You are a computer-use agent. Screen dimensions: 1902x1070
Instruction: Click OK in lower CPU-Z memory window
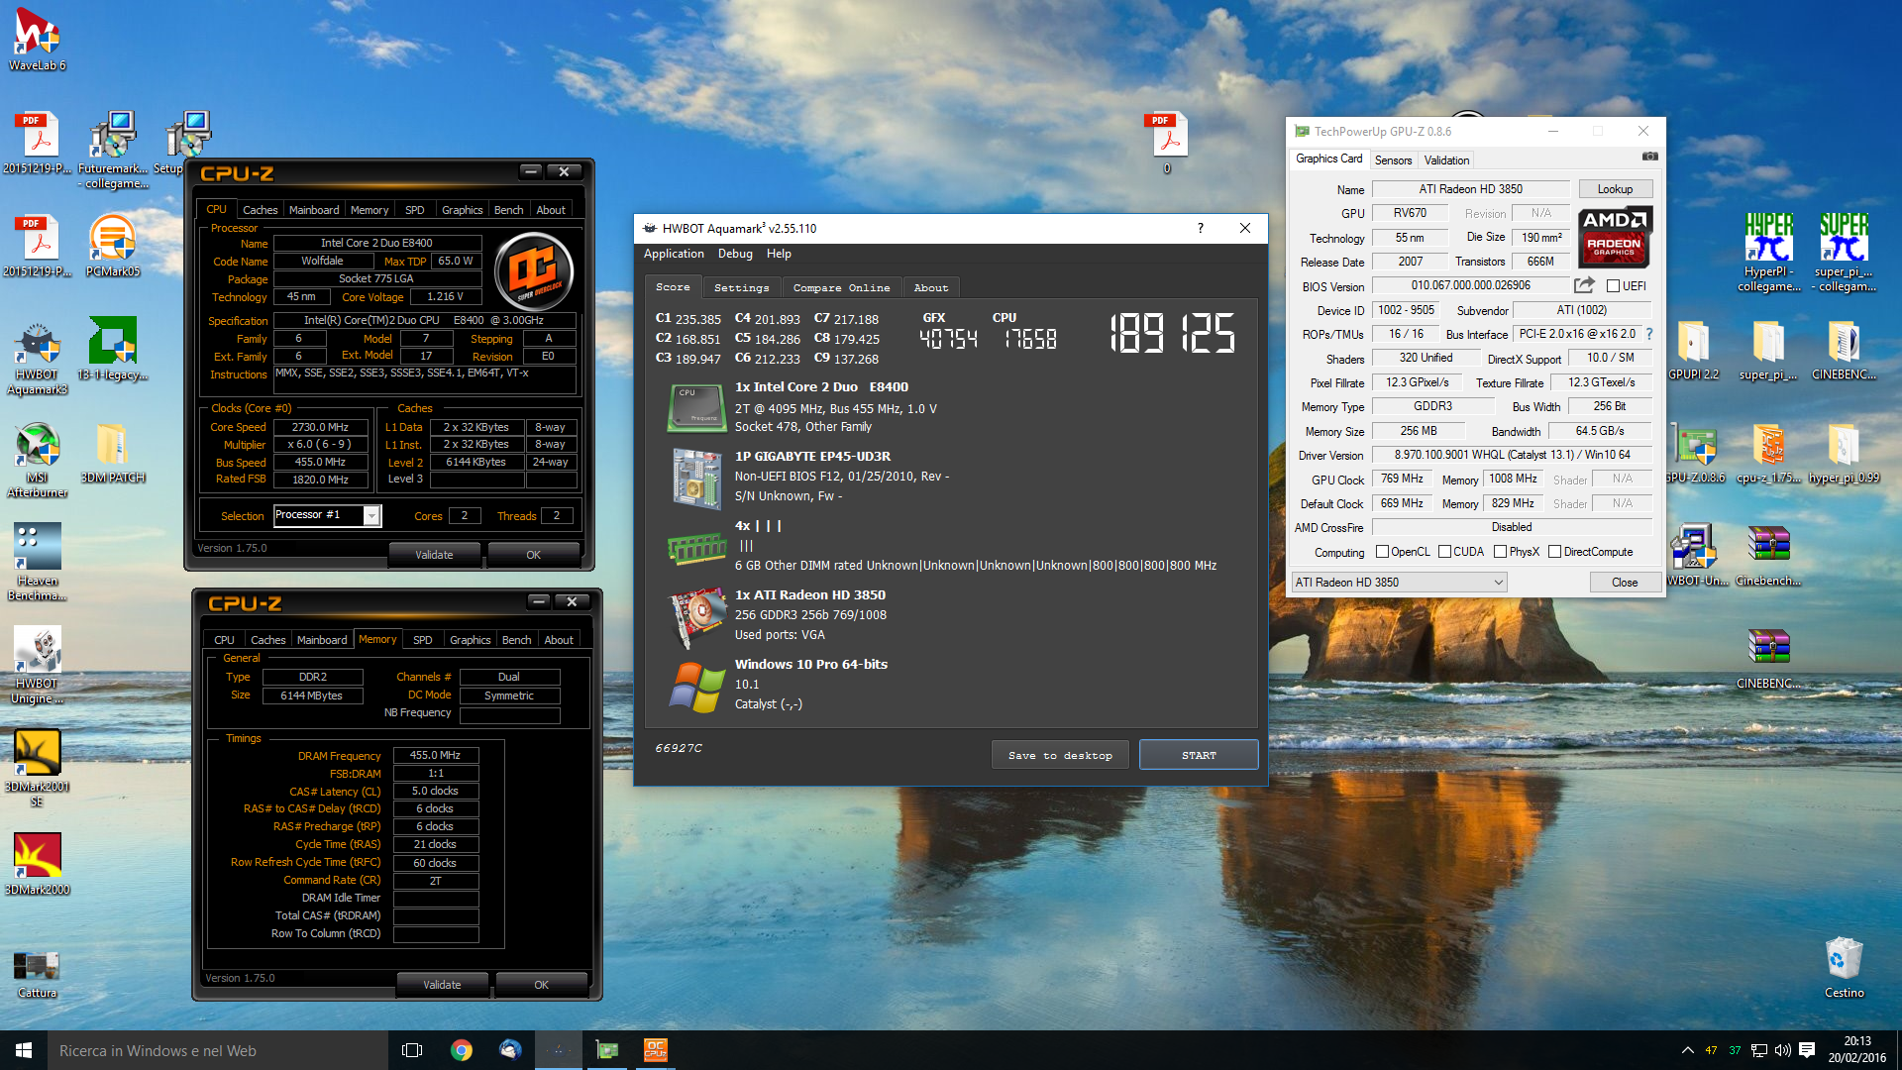point(541,985)
